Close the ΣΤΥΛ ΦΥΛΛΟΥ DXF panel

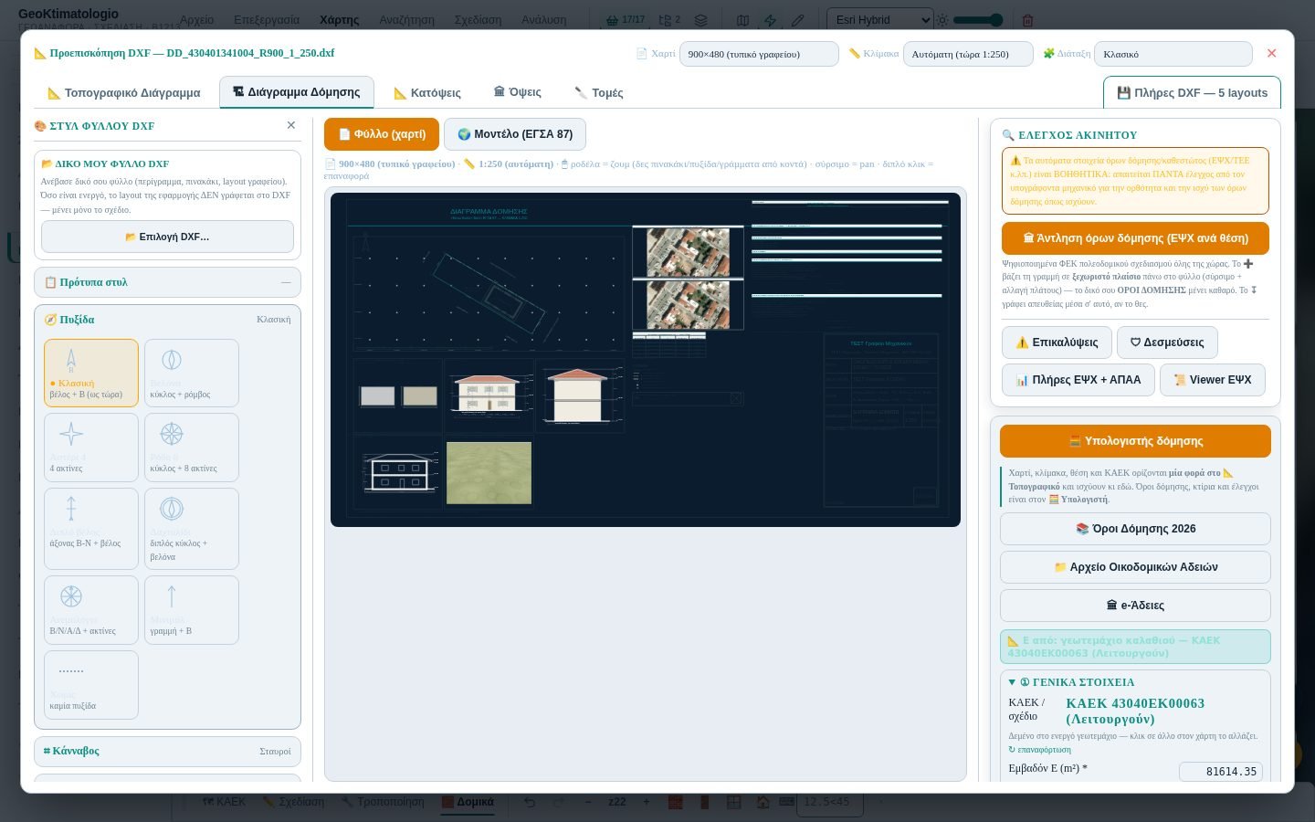pyautogui.click(x=291, y=125)
